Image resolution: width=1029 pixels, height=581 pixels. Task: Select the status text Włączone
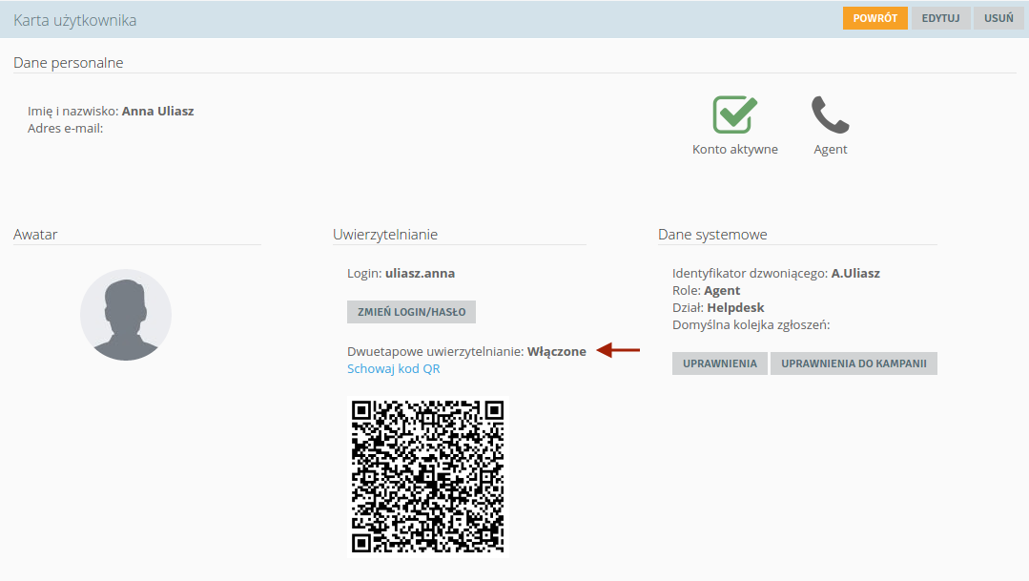557,351
